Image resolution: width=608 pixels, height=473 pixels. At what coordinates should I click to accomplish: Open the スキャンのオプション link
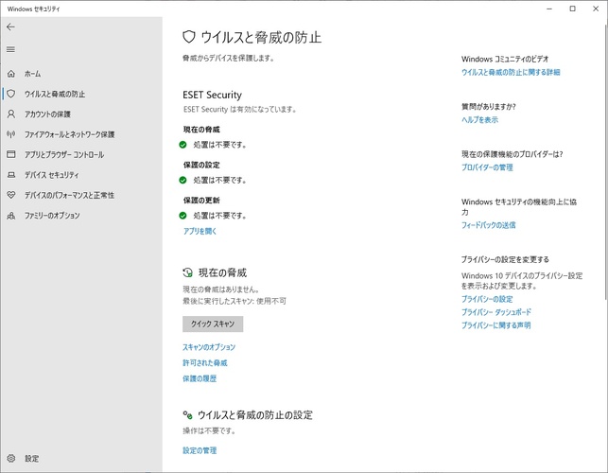209,347
